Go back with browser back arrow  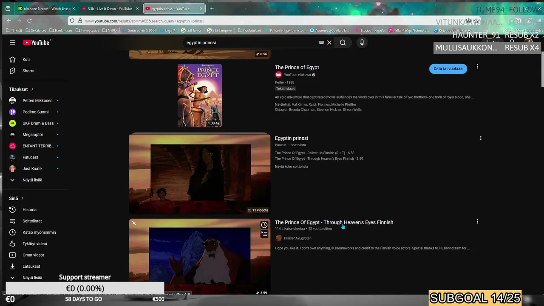coord(9,20)
